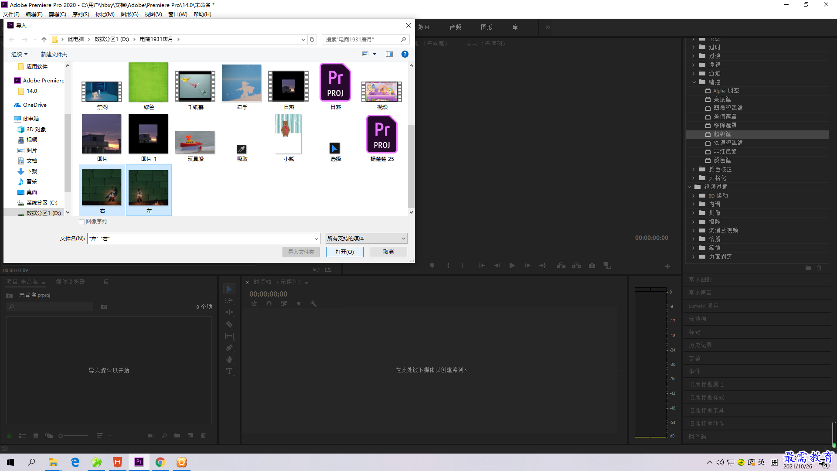Expand the 颜色校正 effects folder
The image size is (837, 471).
(x=694, y=169)
